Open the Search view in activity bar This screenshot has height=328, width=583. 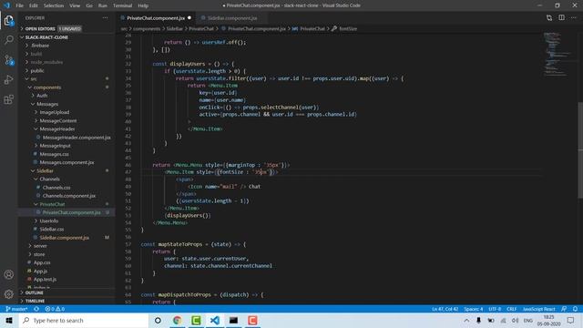tap(9, 39)
